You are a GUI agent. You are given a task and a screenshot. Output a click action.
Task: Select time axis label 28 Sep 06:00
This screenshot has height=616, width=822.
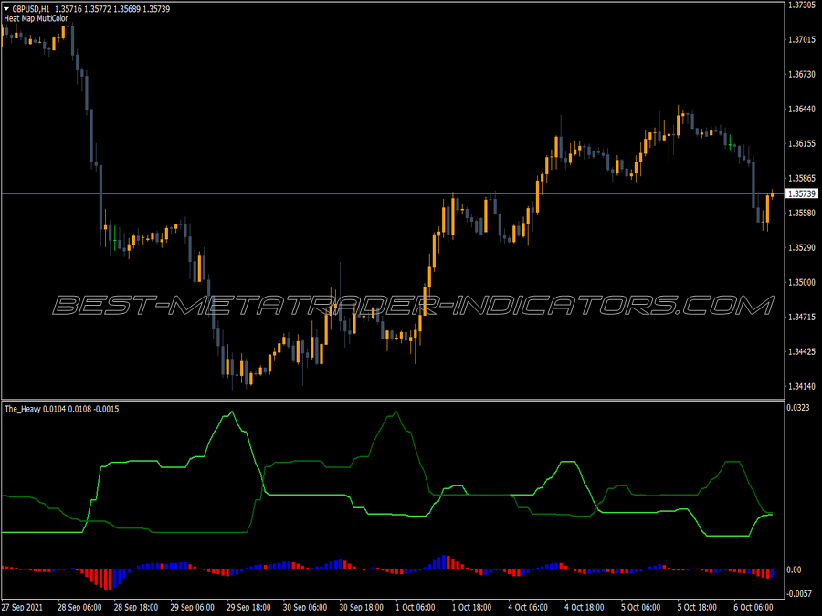click(x=79, y=607)
